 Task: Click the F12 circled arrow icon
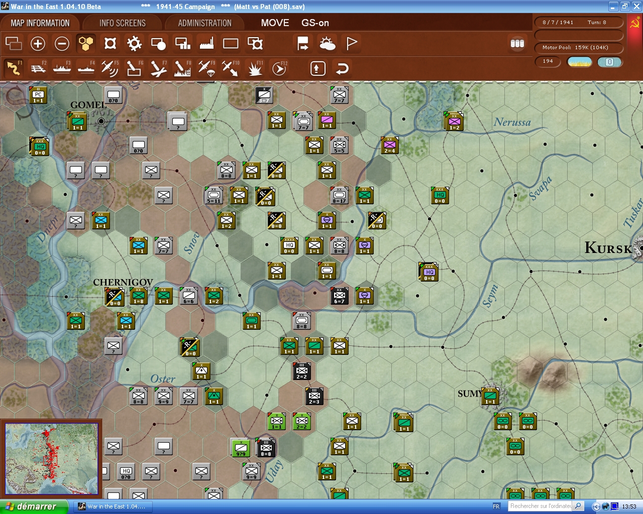pyautogui.click(x=279, y=68)
